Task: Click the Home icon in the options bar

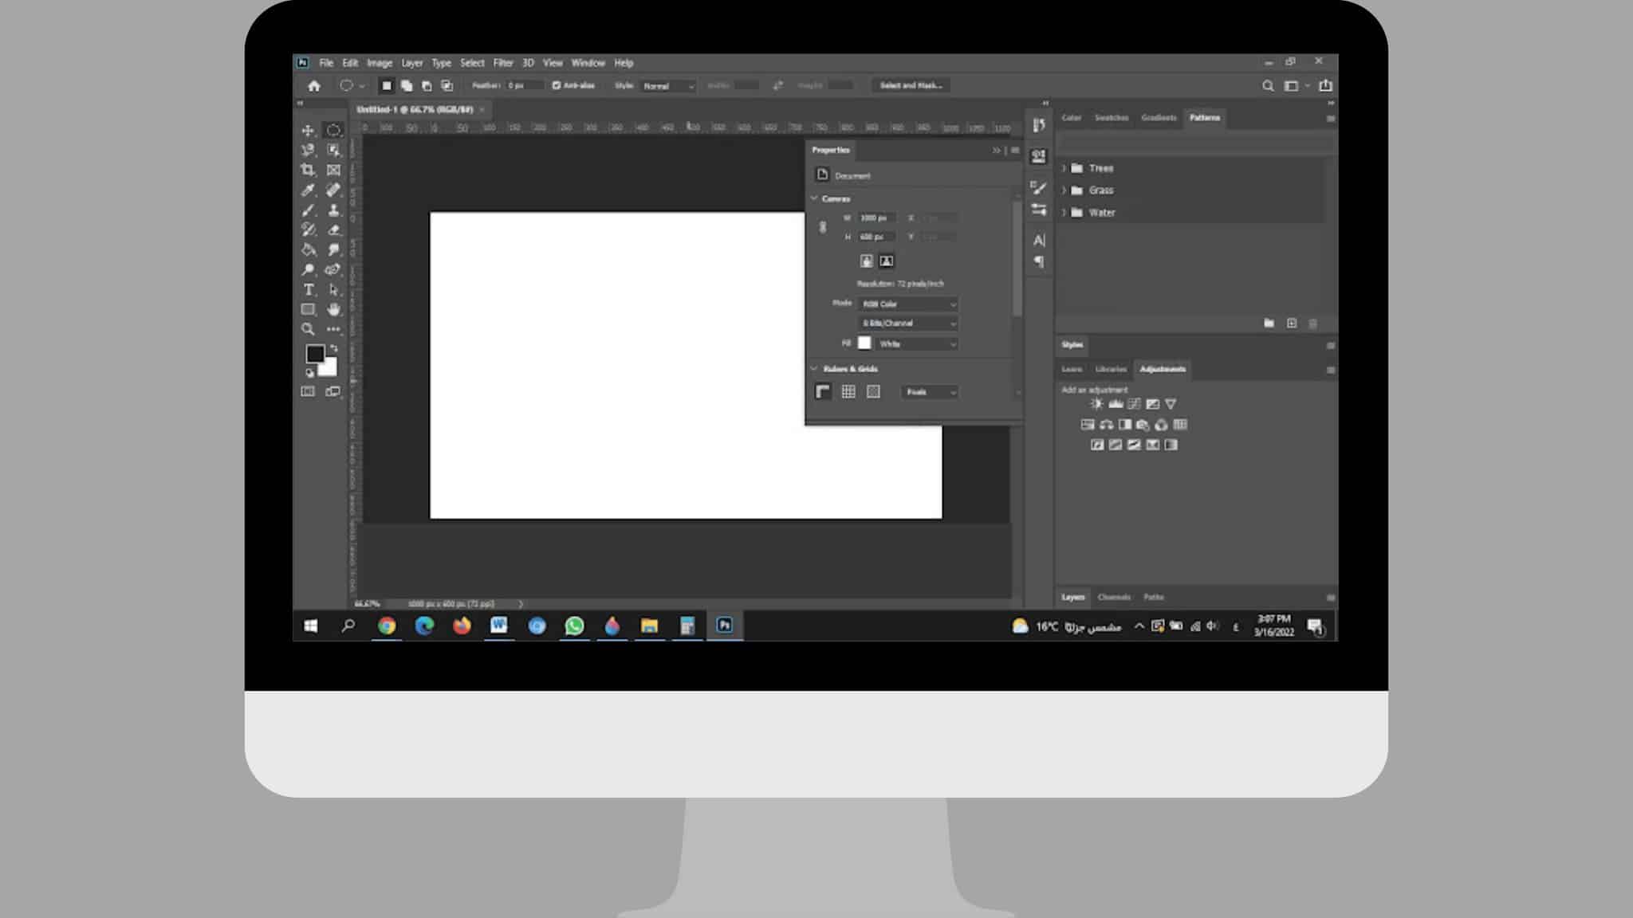Action: tap(314, 85)
